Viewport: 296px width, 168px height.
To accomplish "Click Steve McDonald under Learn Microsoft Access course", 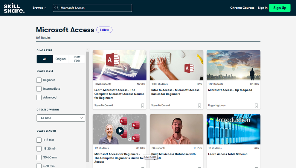I will click(x=104, y=105).
